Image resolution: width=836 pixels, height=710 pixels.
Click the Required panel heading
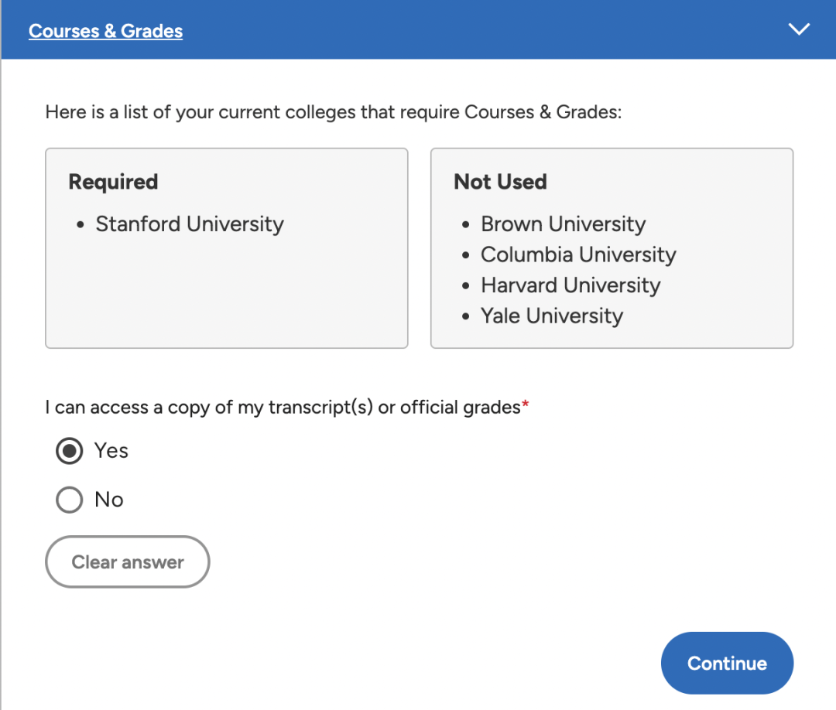pyautogui.click(x=113, y=183)
